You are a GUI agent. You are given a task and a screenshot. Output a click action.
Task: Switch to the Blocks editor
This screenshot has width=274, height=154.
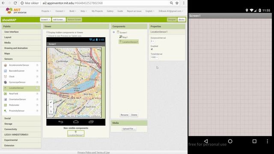tap(182, 20)
